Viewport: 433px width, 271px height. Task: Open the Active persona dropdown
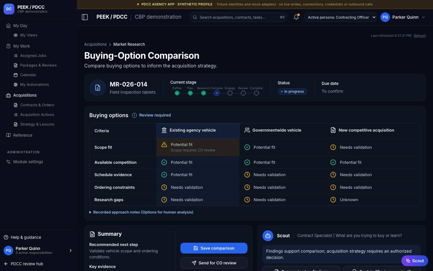(340, 17)
